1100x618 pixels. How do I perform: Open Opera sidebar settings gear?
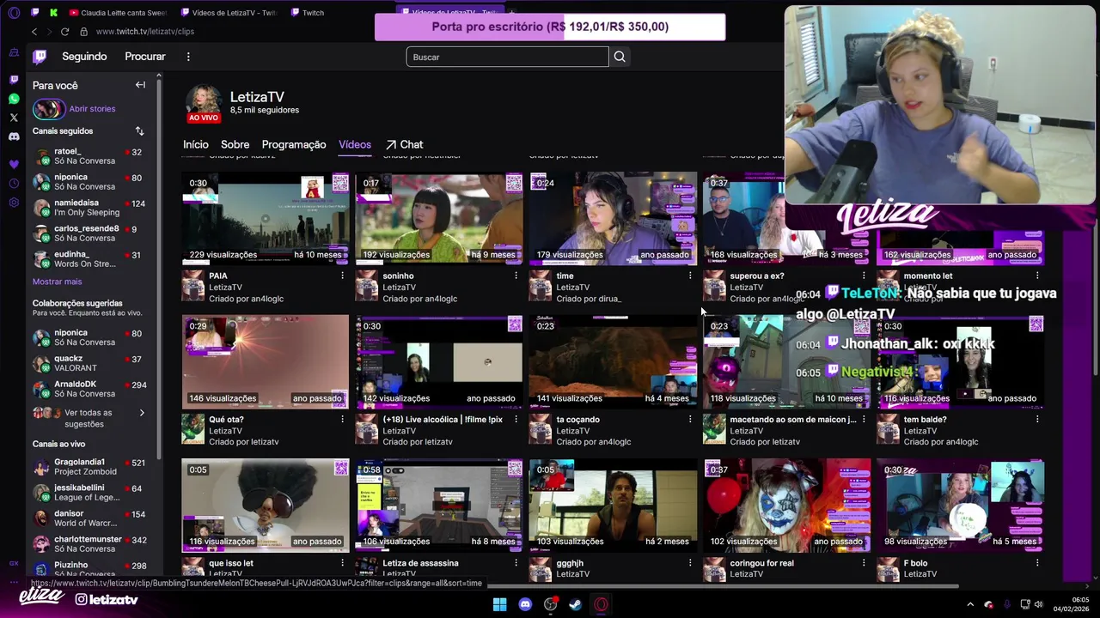coord(14,203)
